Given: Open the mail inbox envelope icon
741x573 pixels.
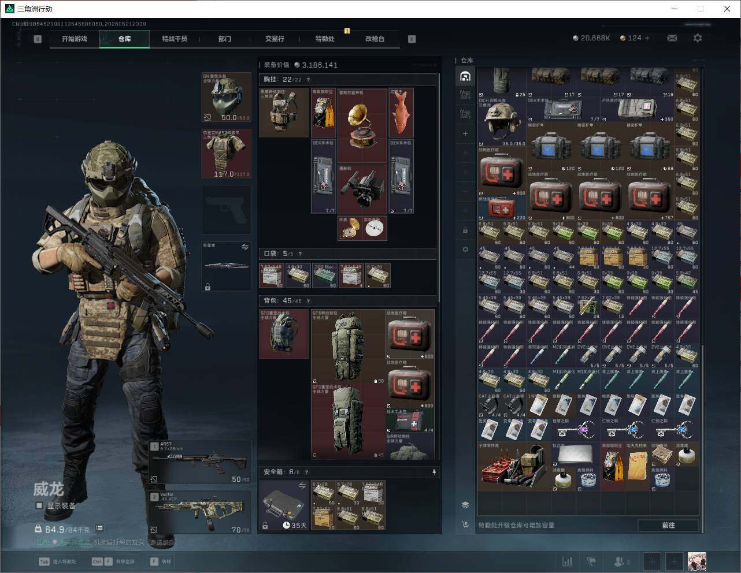Looking at the screenshot, I should pyautogui.click(x=672, y=38).
